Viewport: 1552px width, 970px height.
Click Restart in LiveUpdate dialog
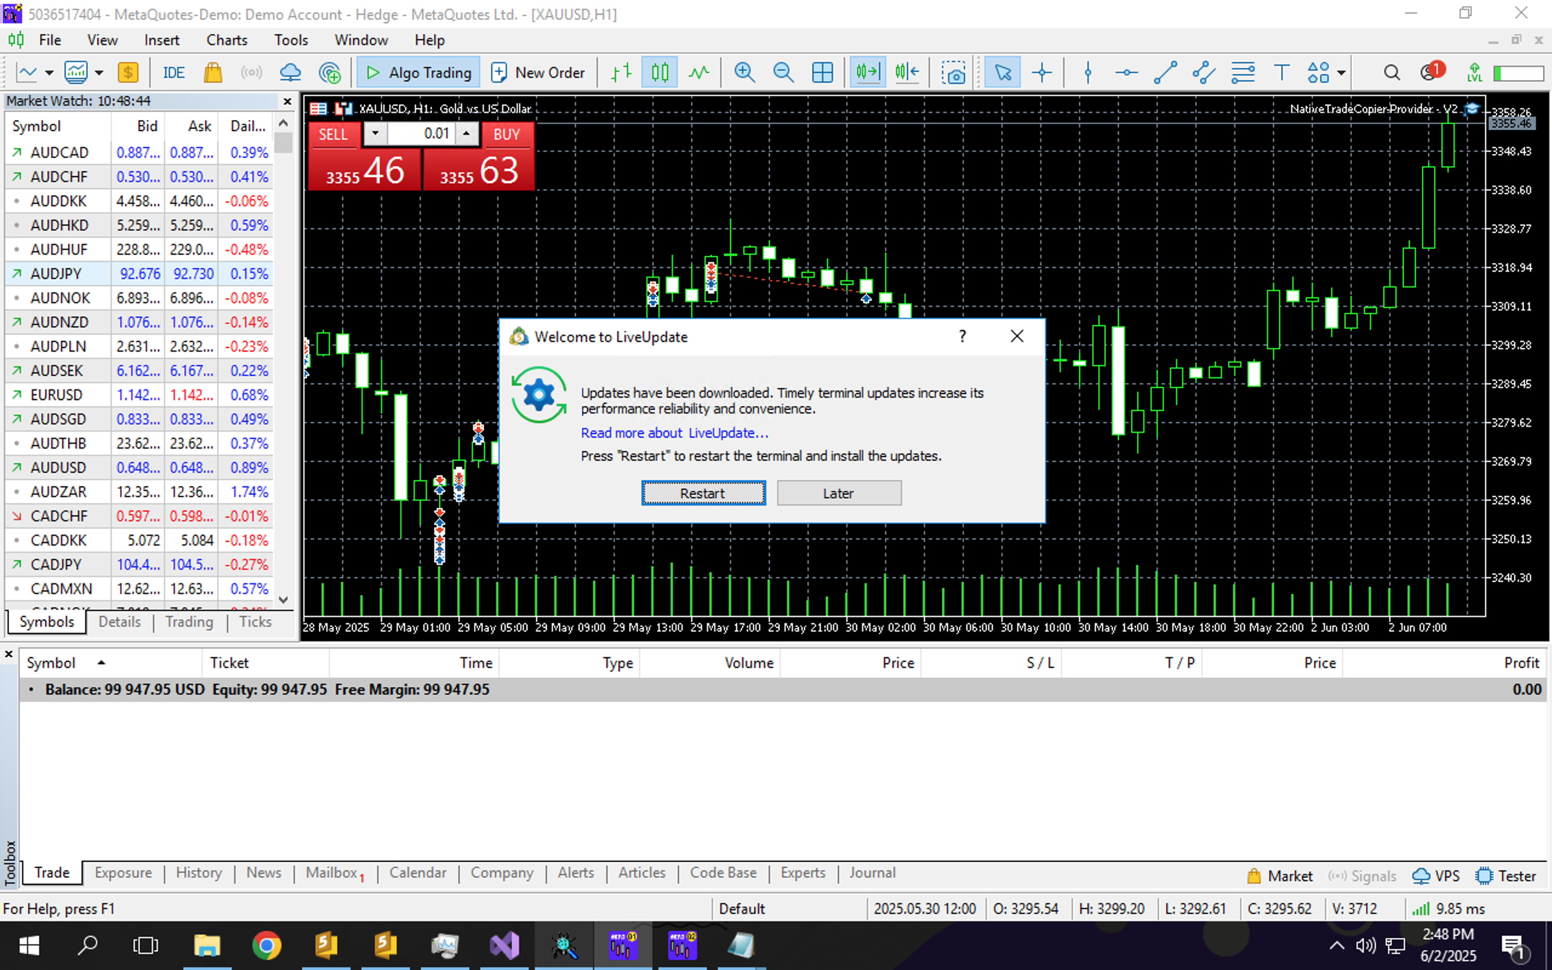(x=703, y=493)
